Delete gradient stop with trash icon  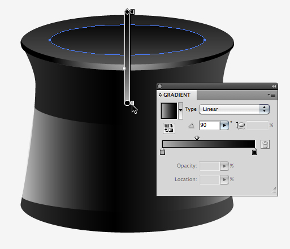point(265,144)
